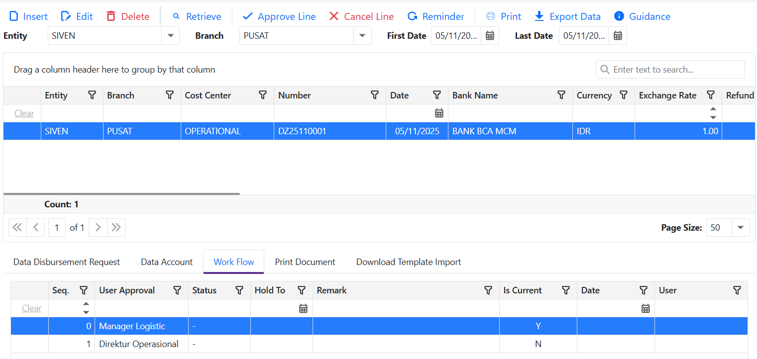Click the Insert toolbar button

28,16
